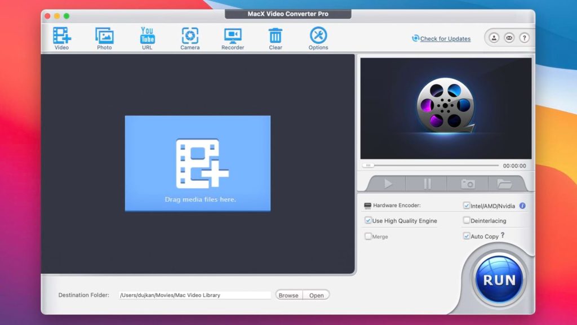Toggle the Auto Copy checkbox

click(467, 236)
